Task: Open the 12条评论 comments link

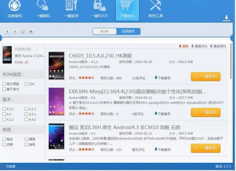Action: pyautogui.click(x=138, y=78)
